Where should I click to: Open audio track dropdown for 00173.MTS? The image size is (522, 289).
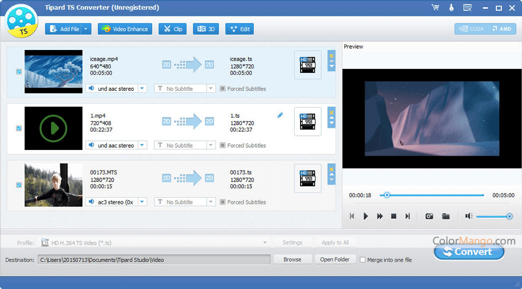pyautogui.click(x=142, y=202)
